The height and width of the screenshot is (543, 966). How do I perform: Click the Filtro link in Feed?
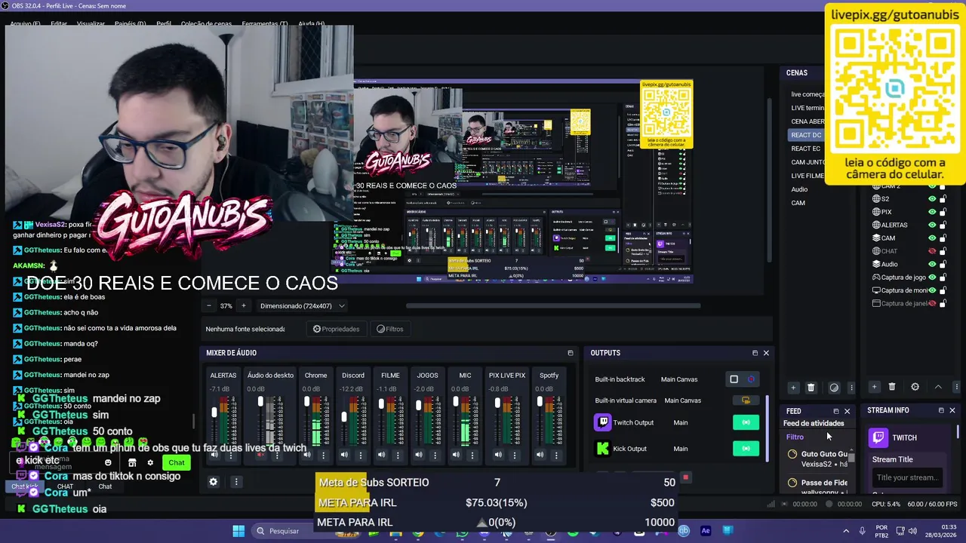coord(795,437)
